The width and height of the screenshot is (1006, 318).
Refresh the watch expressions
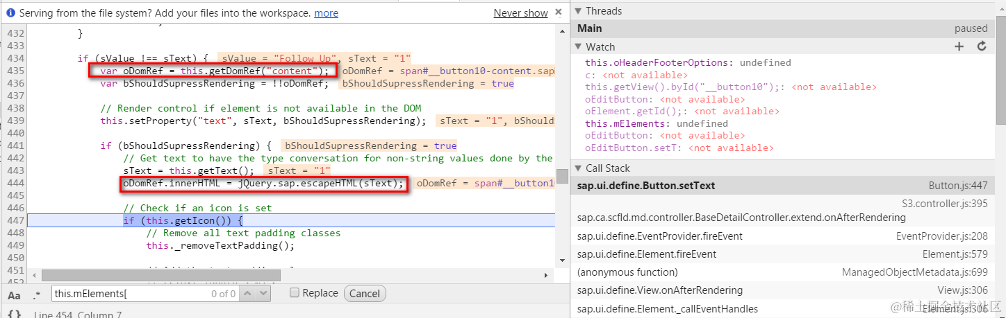(982, 46)
